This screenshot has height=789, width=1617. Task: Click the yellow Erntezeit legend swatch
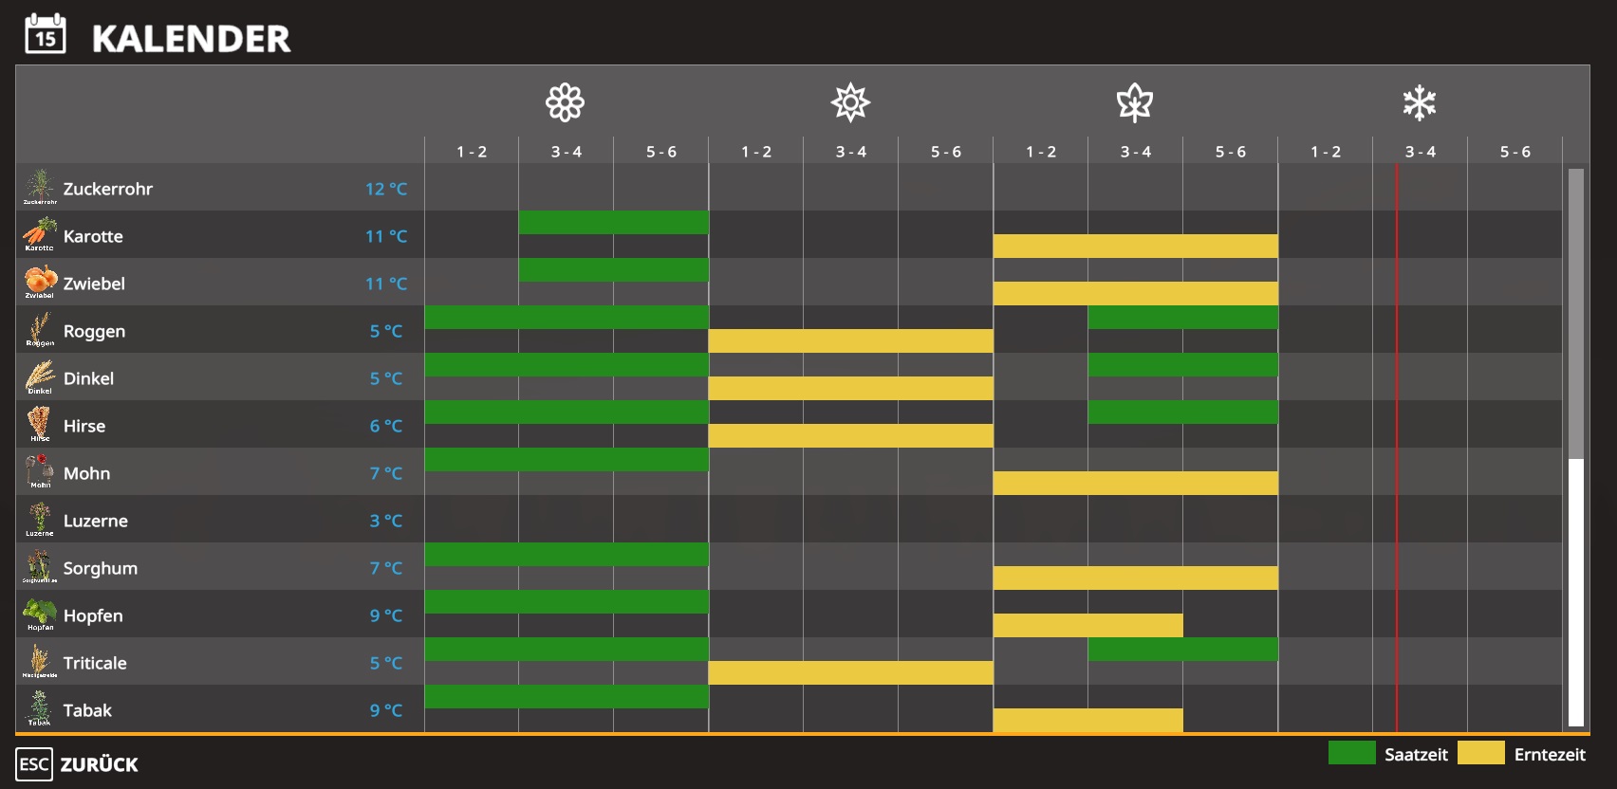tap(1481, 753)
